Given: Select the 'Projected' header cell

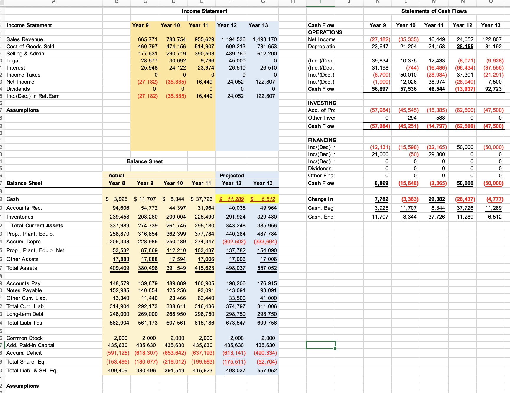Looking at the screenshot, I should click(232, 176).
